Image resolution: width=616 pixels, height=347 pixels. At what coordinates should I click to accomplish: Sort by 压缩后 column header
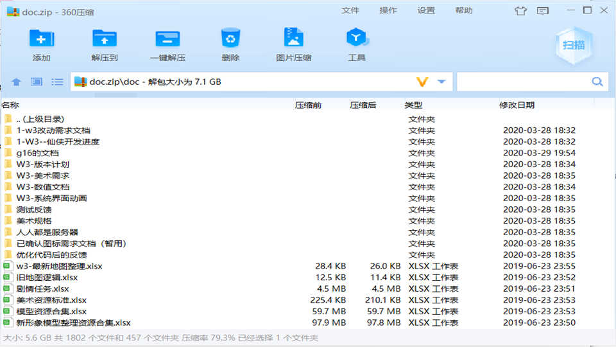pyautogui.click(x=363, y=105)
